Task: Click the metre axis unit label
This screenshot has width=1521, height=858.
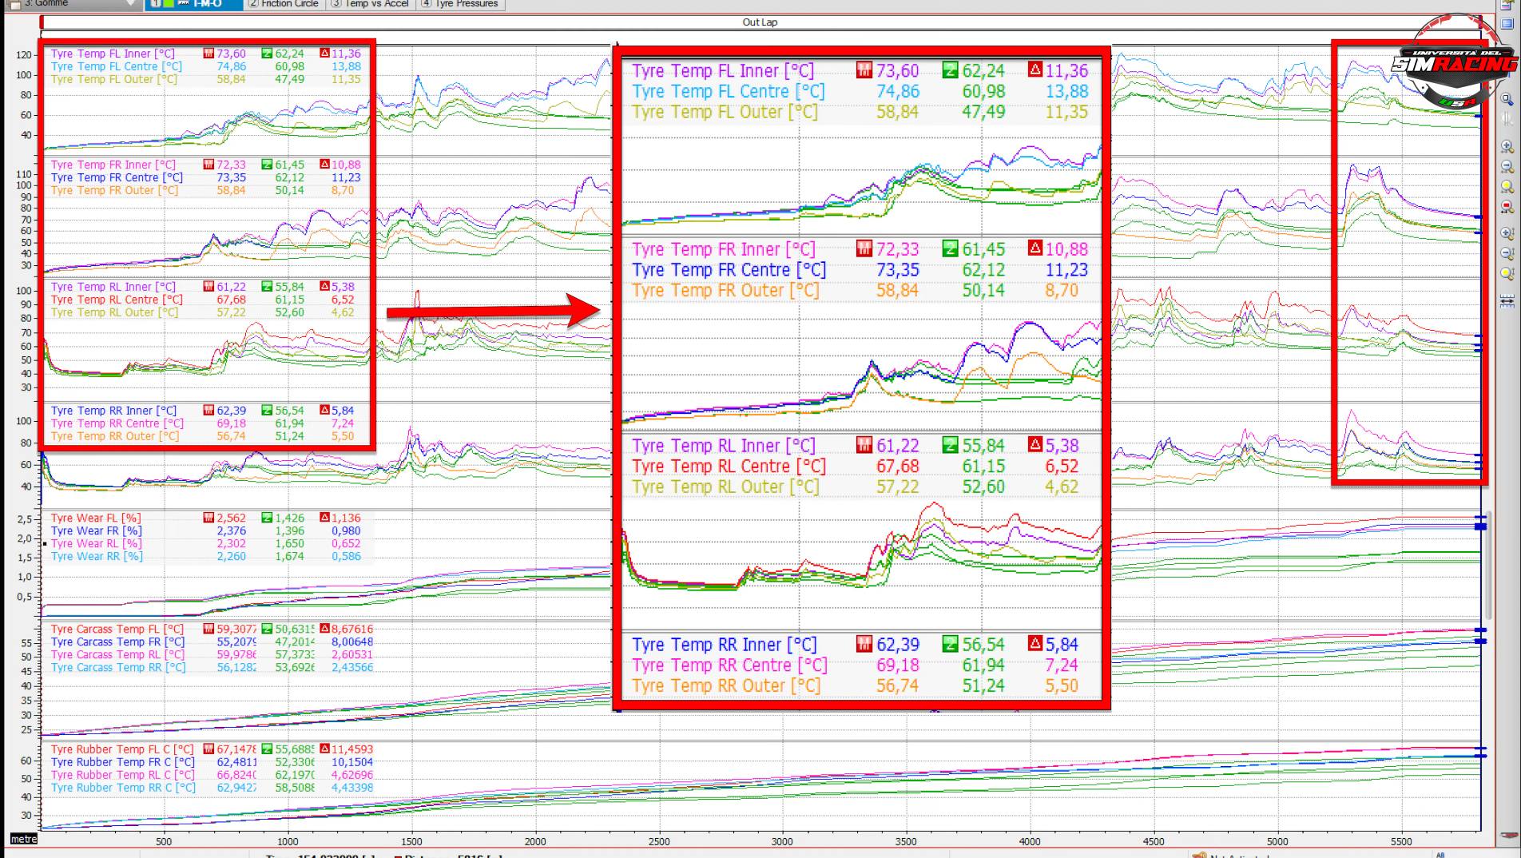Action: pyautogui.click(x=23, y=839)
